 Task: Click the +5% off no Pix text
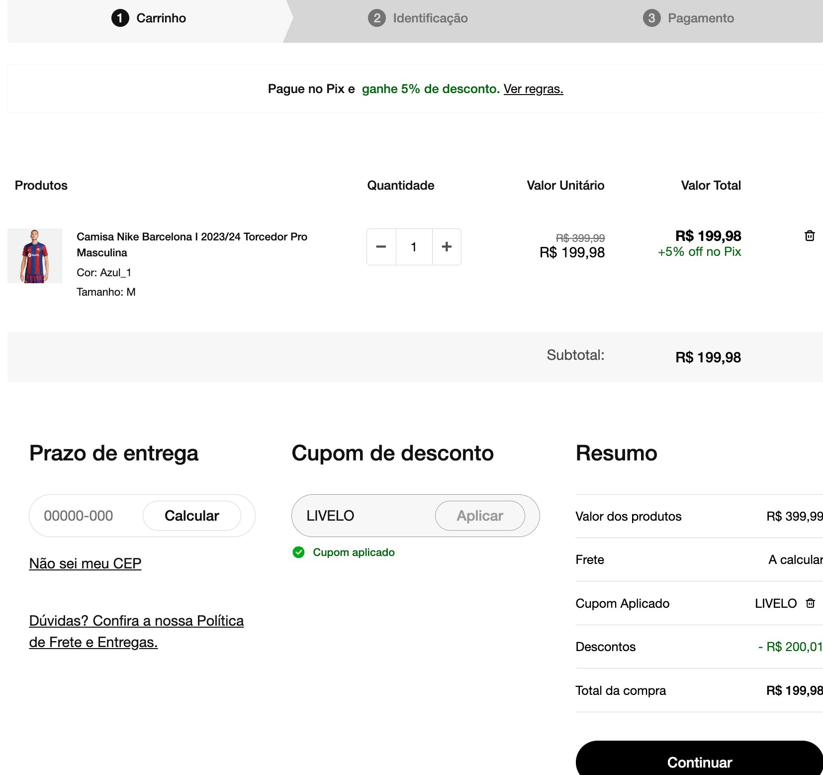(x=699, y=252)
